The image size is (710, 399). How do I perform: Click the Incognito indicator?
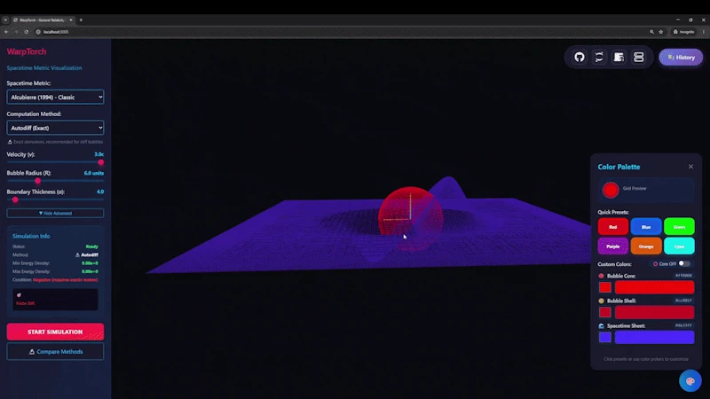click(683, 32)
